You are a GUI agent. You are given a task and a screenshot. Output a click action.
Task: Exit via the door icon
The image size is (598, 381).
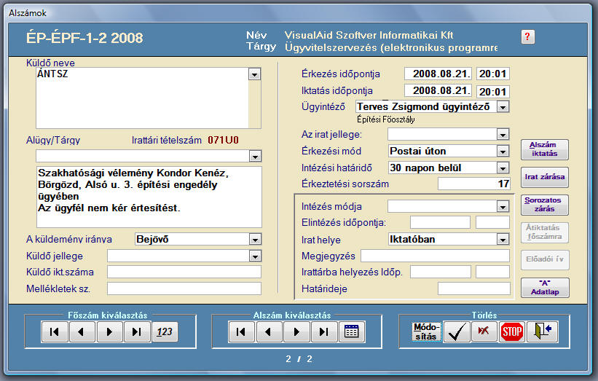[x=542, y=331]
